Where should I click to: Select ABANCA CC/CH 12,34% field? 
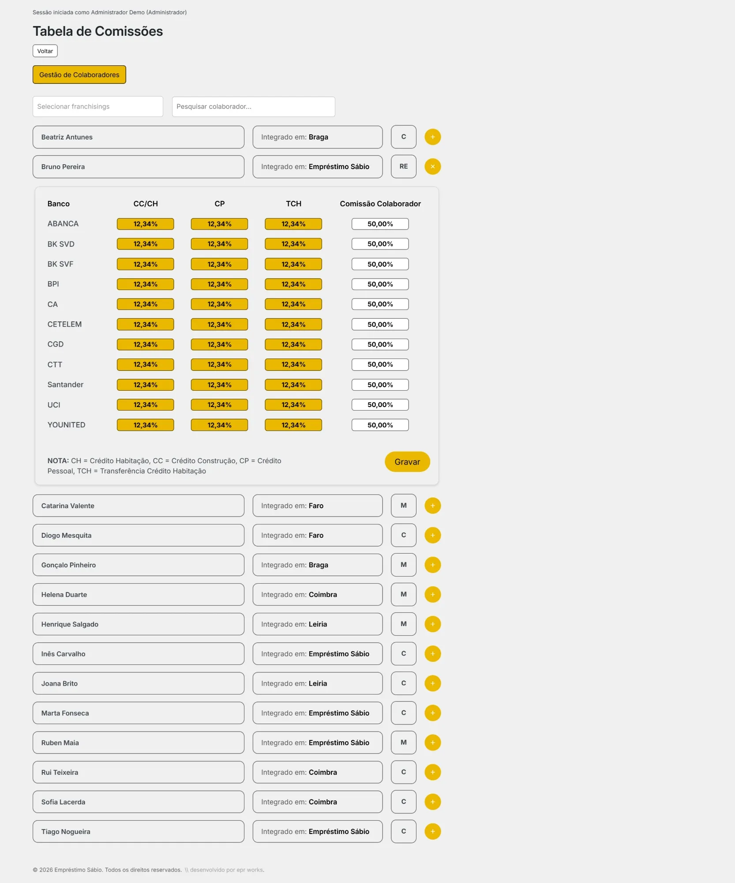point(145,224)
